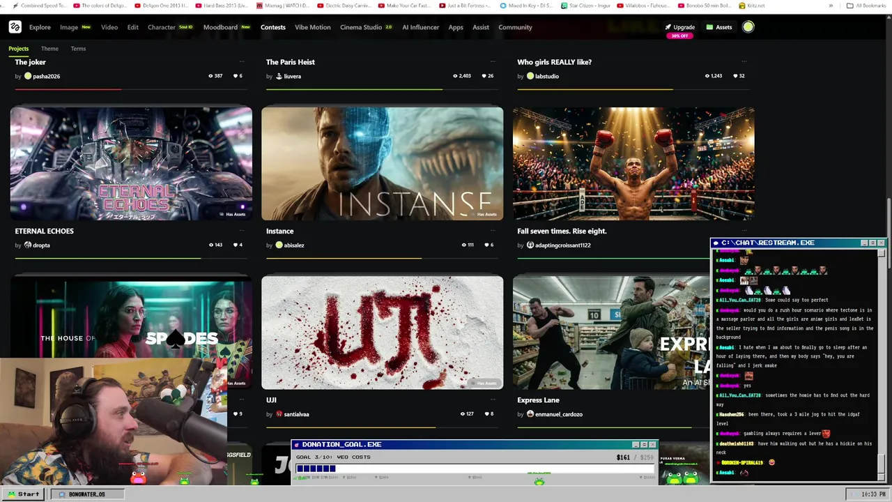Open Cinema Studio in the navbar
The image size is (892, 502).
(x=361, y=27)
